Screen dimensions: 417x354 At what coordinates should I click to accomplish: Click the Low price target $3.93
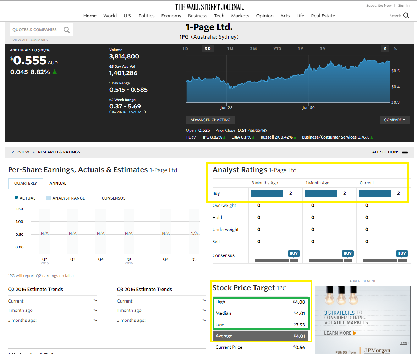tap(300, 325)
